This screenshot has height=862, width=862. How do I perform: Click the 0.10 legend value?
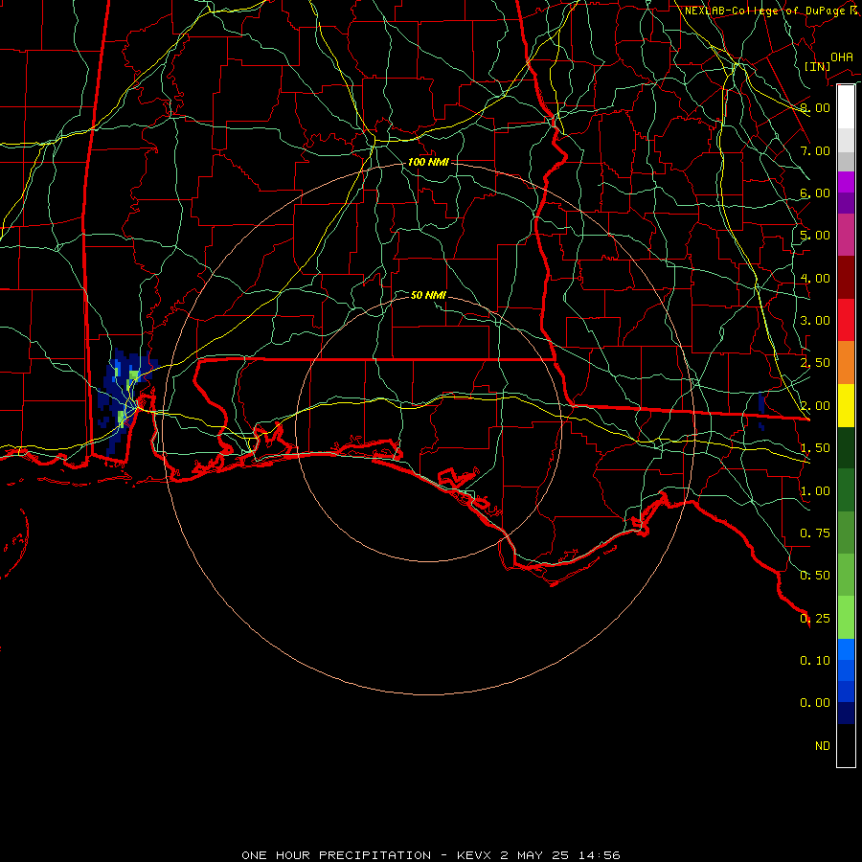pos(815,661)
